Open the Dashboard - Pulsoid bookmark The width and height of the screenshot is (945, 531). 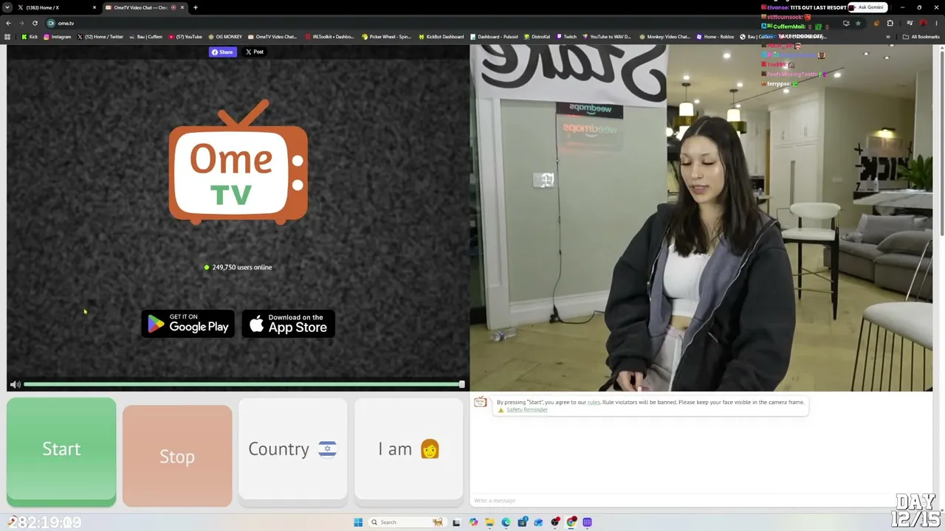tap(493, 37)
